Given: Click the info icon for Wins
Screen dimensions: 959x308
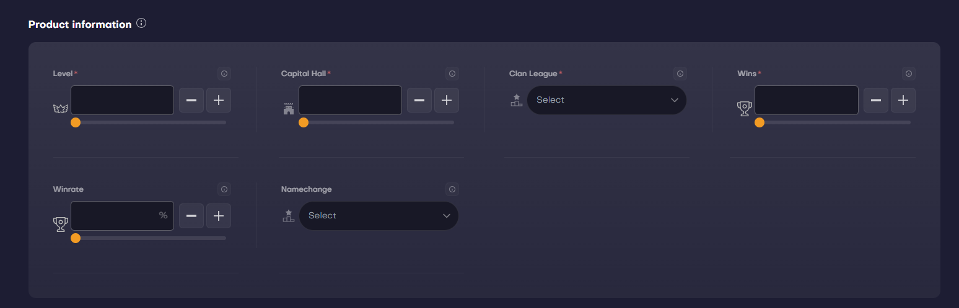Looking at the screenshot, I should tap(908, 74).
